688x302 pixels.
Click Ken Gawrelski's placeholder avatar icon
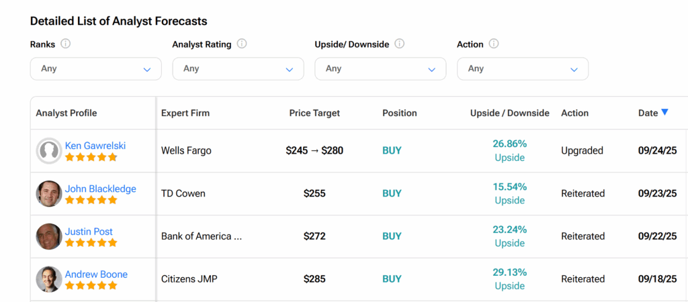click(x=49, y=151)
